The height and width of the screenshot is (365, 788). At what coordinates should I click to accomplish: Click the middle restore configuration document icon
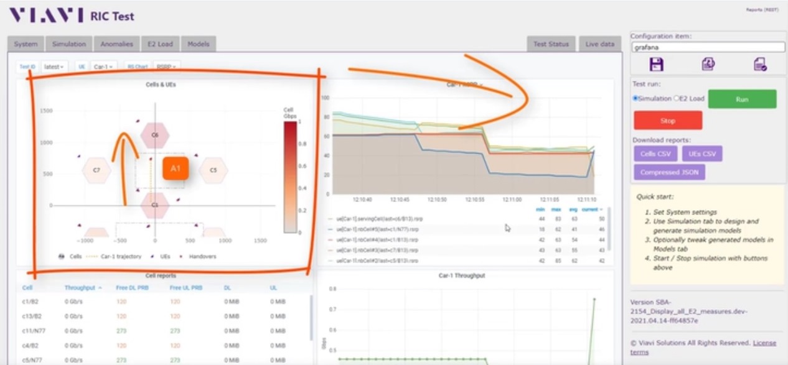click(x=708, y=64)
